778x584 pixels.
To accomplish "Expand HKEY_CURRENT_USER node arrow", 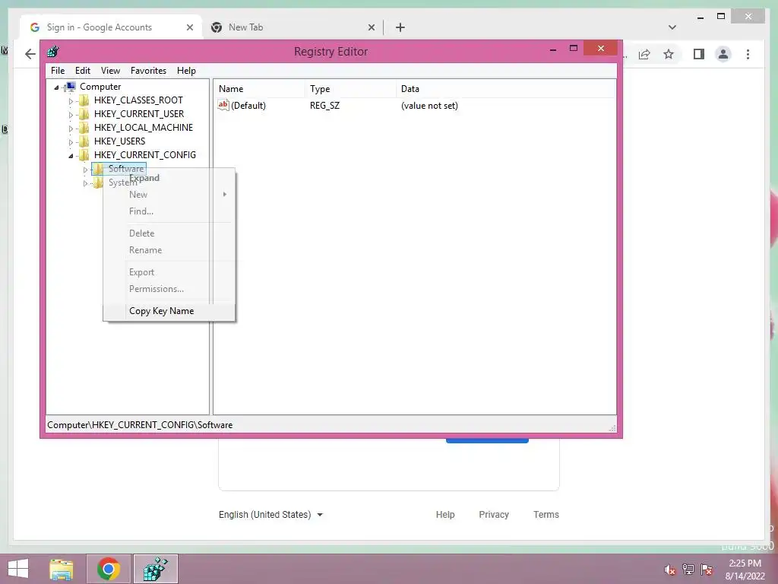I will [71, 115].
